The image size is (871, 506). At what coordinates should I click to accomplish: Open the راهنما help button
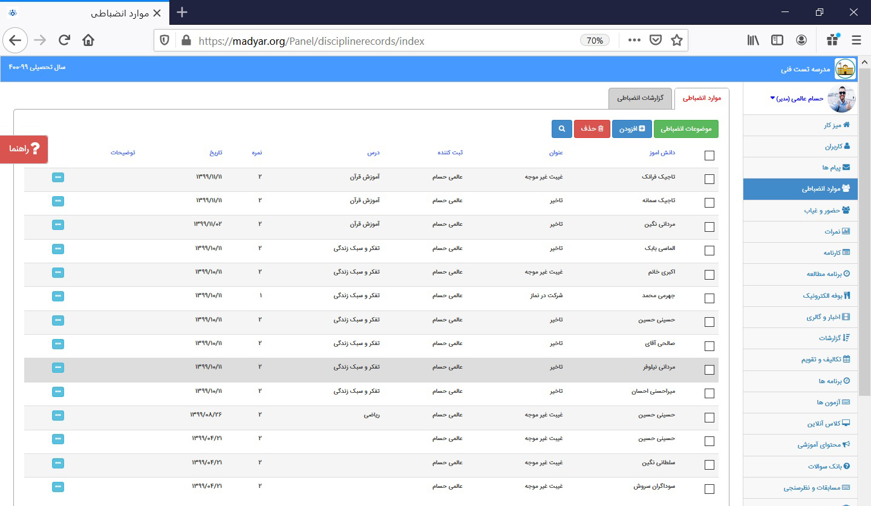[24, 149]
